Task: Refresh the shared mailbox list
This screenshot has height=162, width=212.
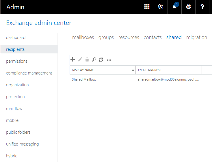Action: pyautogui.click(x=101, y=60)
